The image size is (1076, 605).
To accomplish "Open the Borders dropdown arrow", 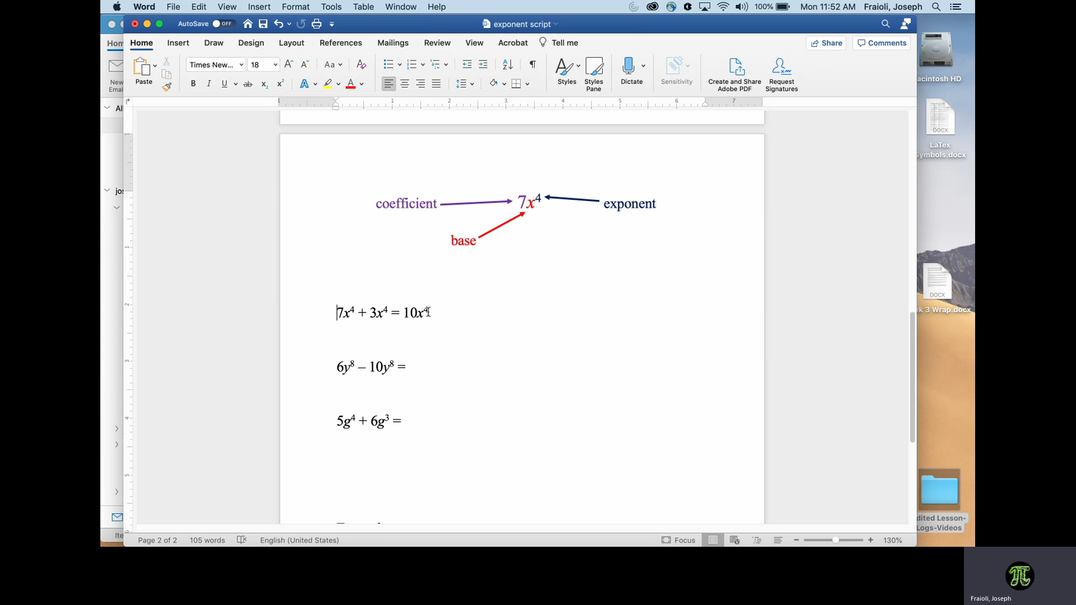I will pos(527,84).
